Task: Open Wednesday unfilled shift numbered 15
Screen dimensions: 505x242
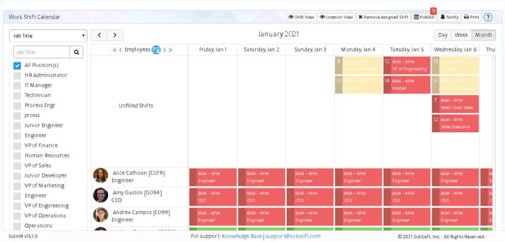Action: point(455,66)
